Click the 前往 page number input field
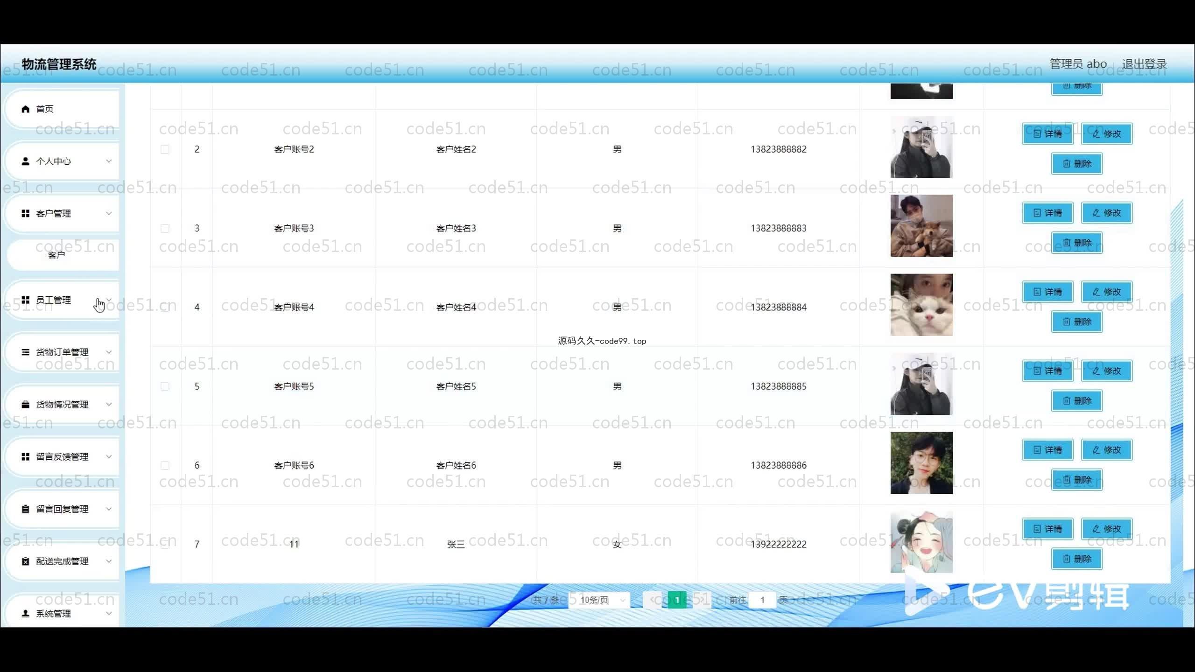The height and width of the screenshot is (672, 1195). pos(762,600)
